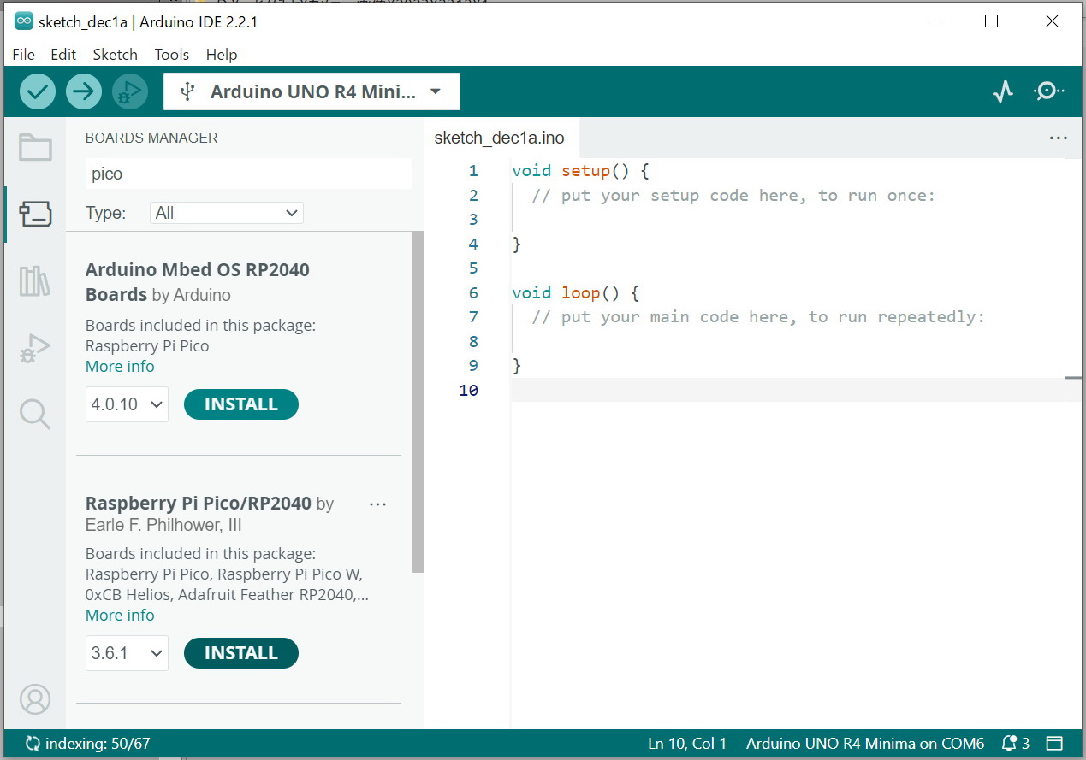Screen dimensions: 1086x760
Task: Click the 'void loop() {' code line
Action: click(575, 293)
